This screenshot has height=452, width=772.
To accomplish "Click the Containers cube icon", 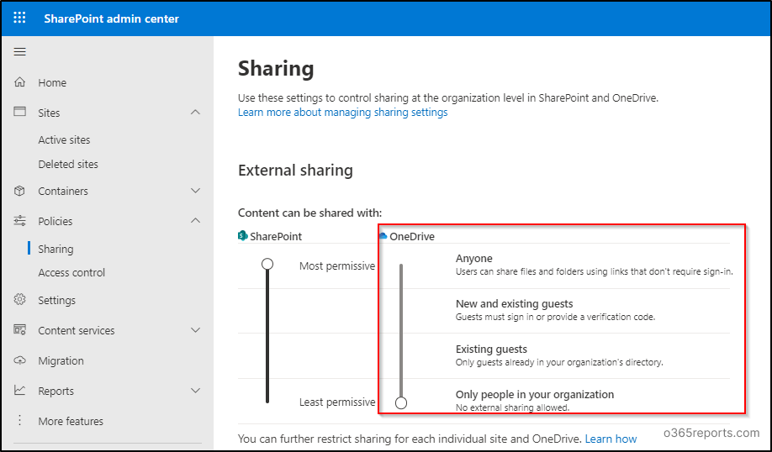I will (x=19, y=191).
